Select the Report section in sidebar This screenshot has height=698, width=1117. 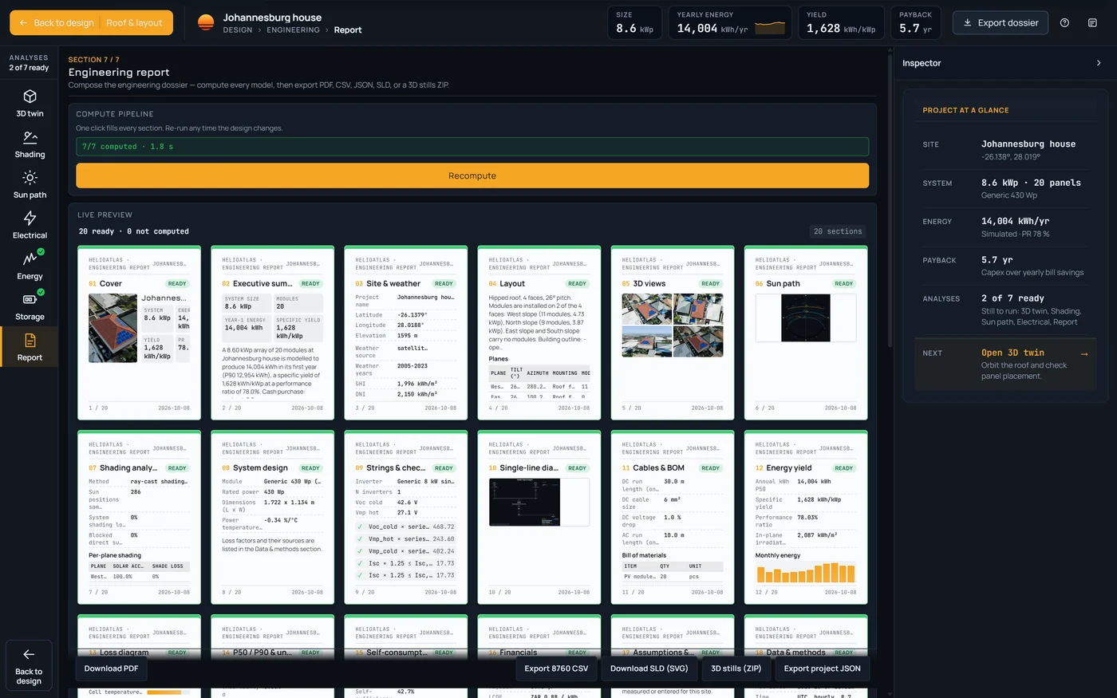click(x=30, y=348)
